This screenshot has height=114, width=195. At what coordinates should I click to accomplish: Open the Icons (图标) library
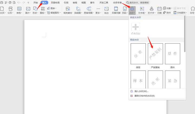click(x=43, y=10)
